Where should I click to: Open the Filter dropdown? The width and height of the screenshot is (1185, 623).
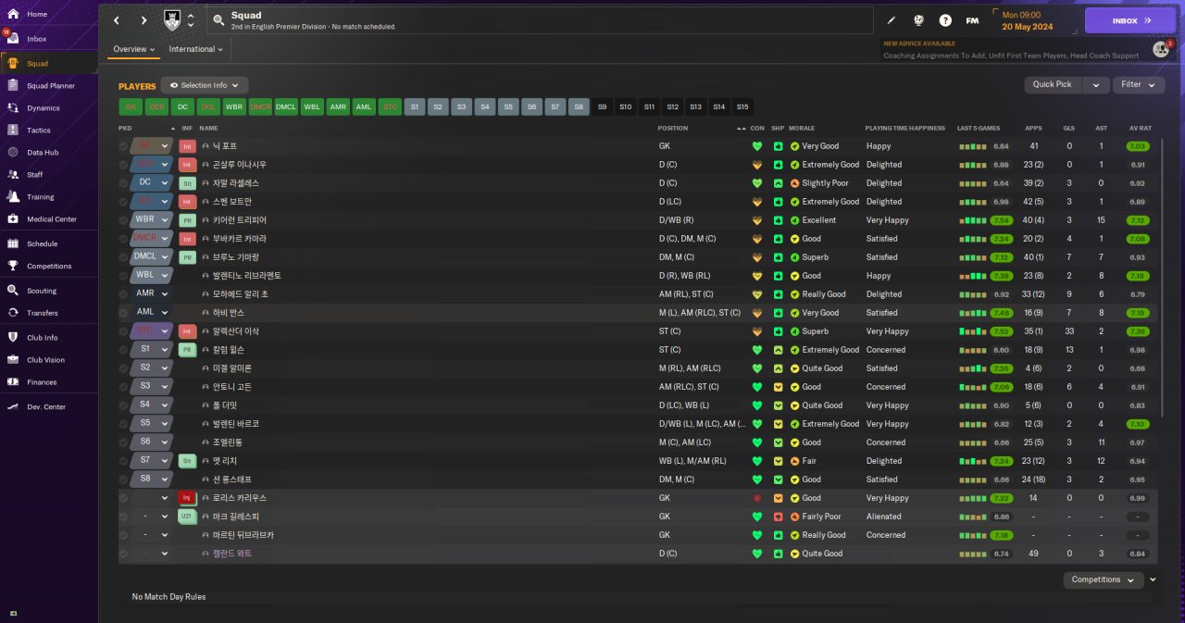click(x=1138, y=84)
